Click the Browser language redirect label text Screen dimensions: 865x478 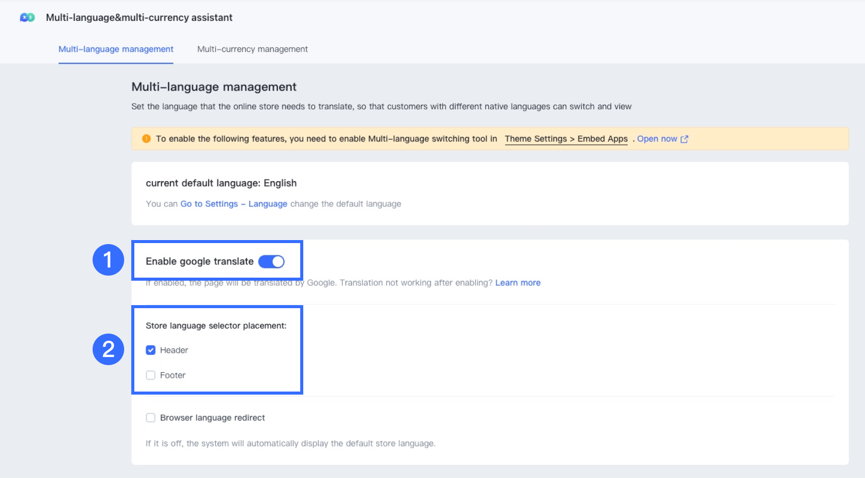tap(212, 418)
